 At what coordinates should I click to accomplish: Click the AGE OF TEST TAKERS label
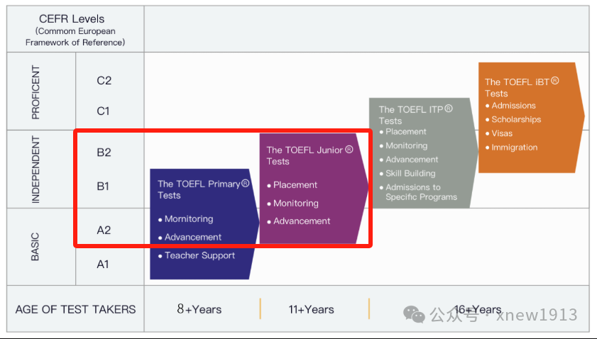click(75, 309)
